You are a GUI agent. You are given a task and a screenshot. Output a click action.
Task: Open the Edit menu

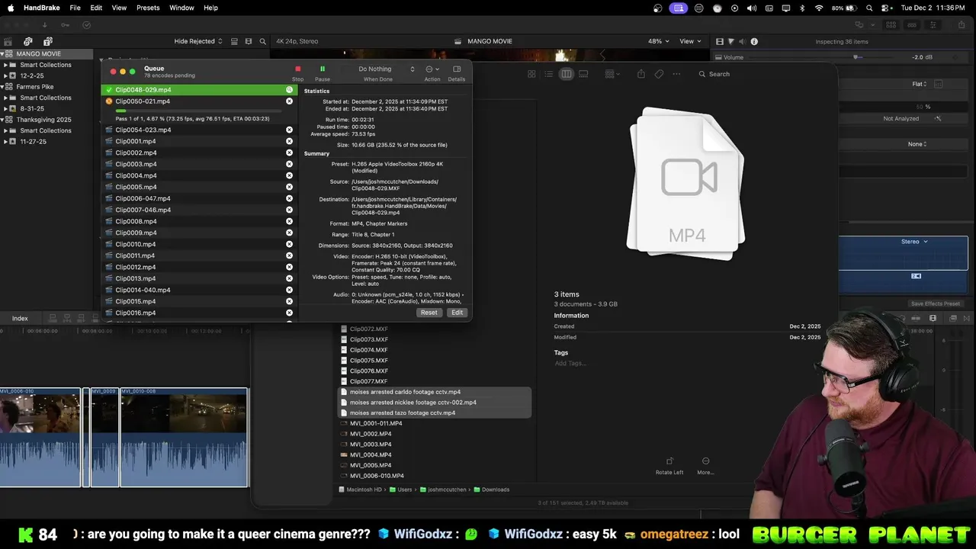pos(96,8)
